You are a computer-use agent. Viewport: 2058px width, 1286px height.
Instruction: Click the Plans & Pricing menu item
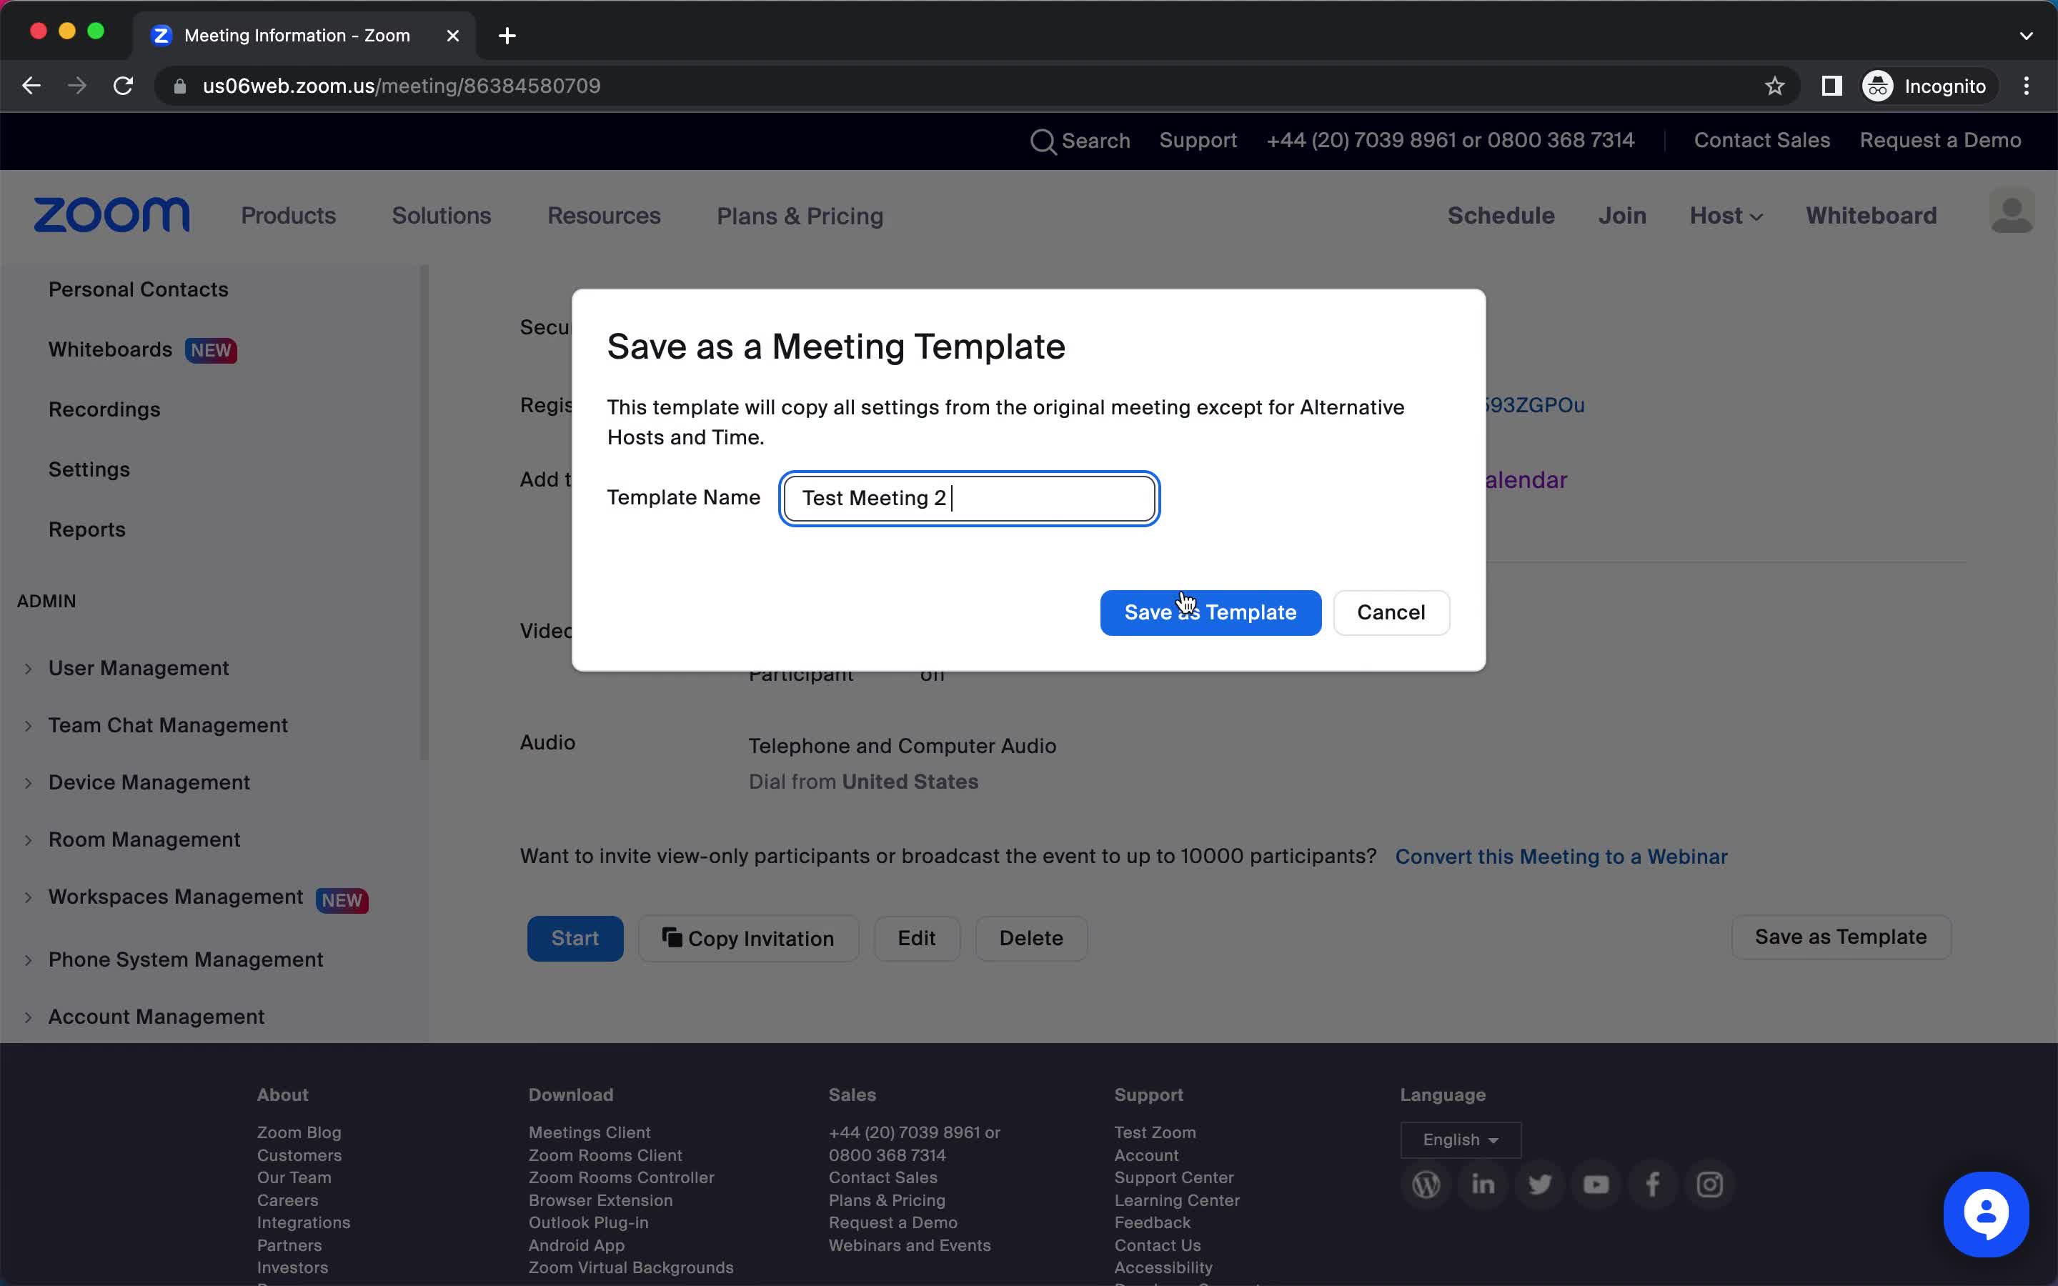click(800, 216)
